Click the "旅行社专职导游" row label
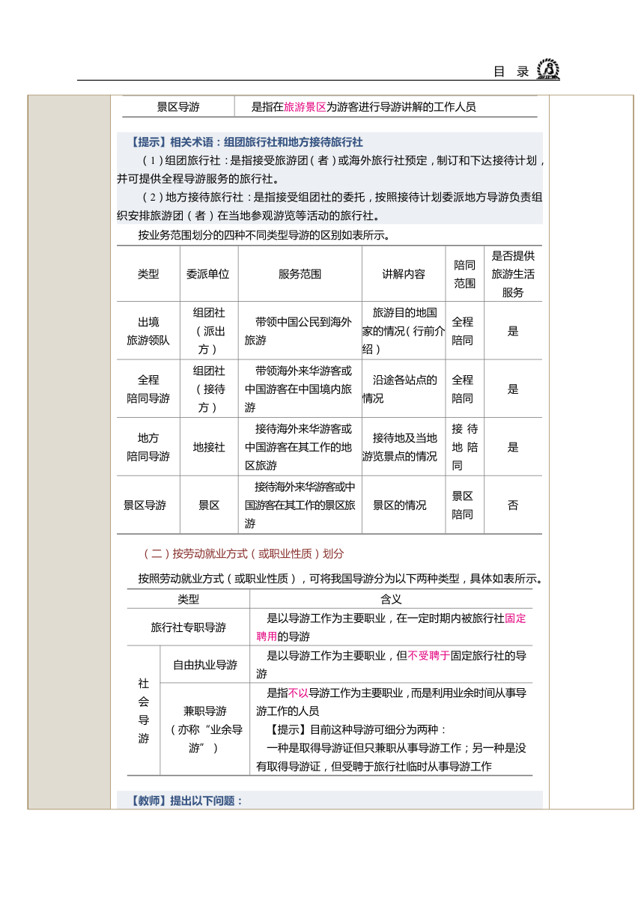Viewport: 644px width, 897px height. (x=188, y=627)
